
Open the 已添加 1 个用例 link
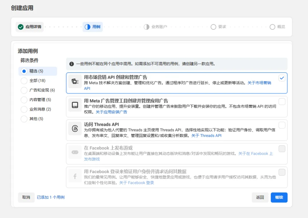coord(51,197)
